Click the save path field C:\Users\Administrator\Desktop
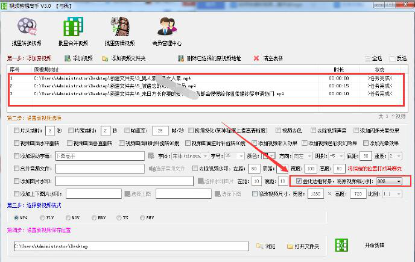 pos(131,246)
